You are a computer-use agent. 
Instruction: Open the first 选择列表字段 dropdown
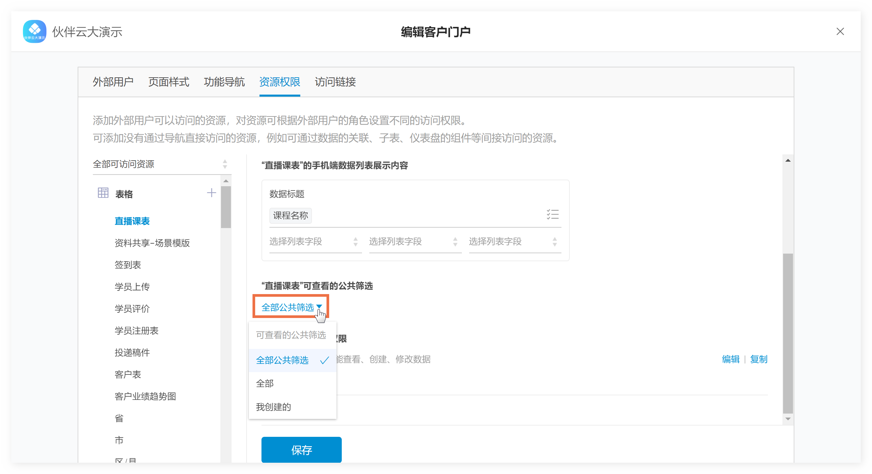(x=315, y=242)
